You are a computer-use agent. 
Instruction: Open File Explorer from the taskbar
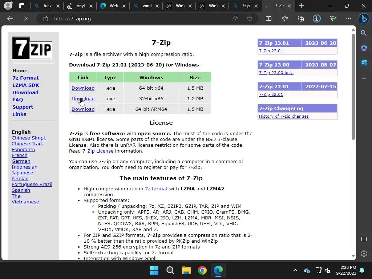(186, 270)
